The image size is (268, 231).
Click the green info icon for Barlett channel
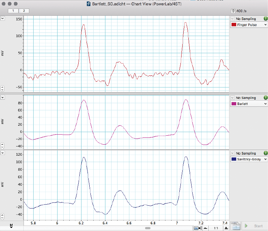tap(265, 97)
